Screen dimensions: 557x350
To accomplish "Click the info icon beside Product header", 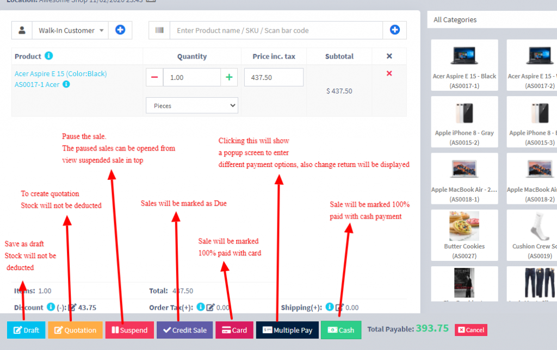I will (x=49, y=56).
